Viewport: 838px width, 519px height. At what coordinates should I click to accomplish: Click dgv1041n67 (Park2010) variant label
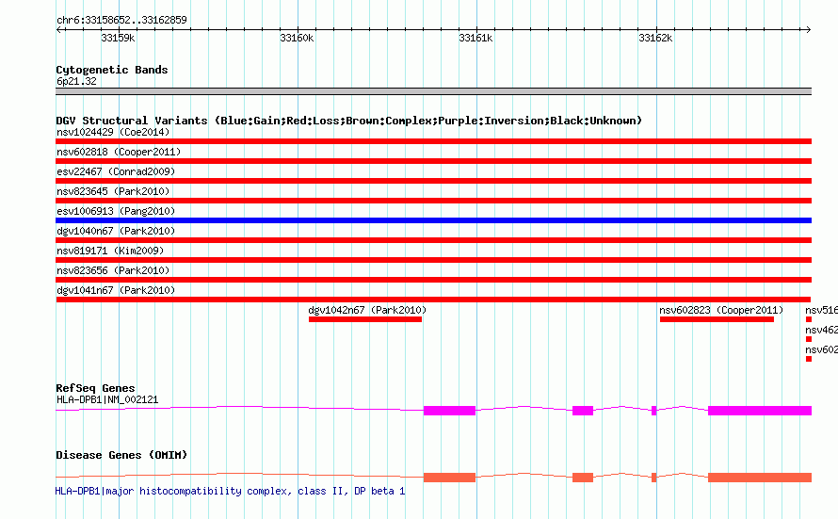coord(116,290)
